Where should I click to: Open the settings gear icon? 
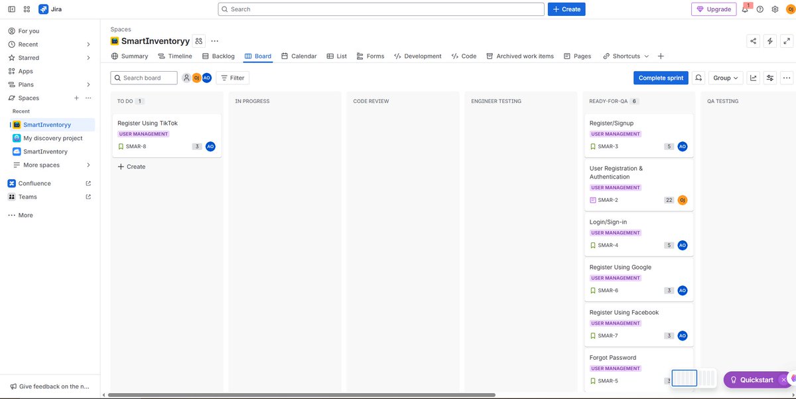775,9
